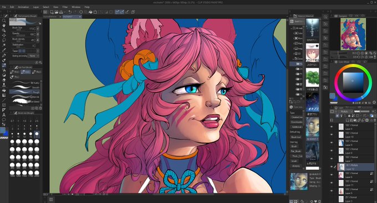The image size is (377, 203).
Task: Select the Hand move-view tool
Action: point(4,25)
